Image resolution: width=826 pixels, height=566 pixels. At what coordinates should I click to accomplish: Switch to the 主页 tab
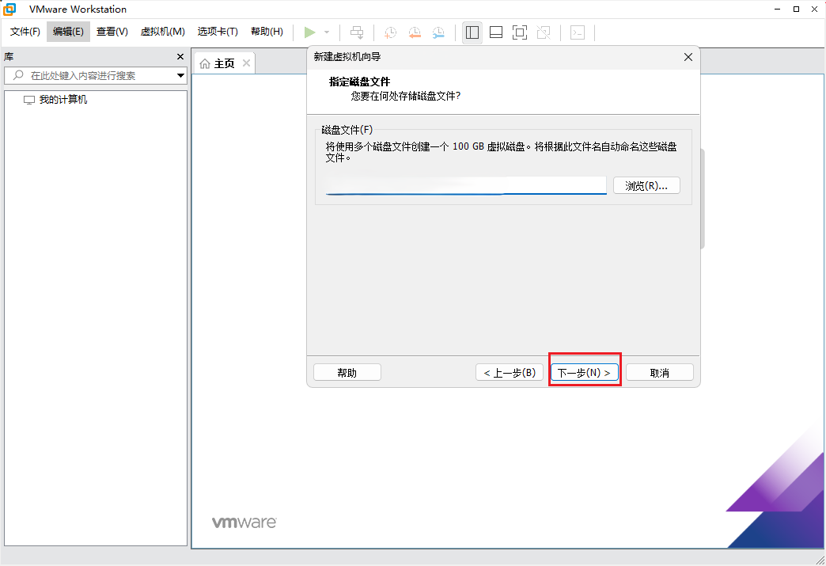[x=224, y=63]
